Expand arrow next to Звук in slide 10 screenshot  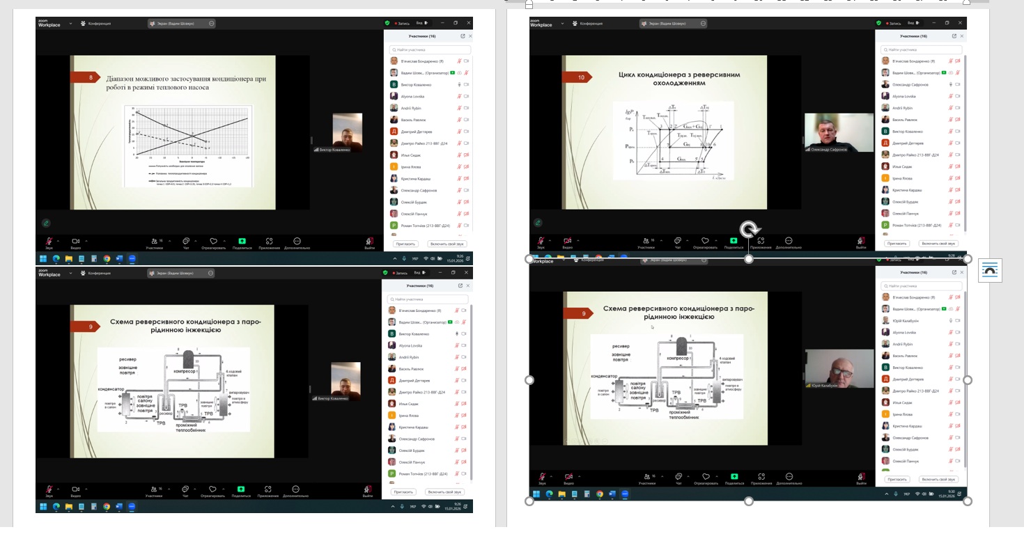click(551, 239)
